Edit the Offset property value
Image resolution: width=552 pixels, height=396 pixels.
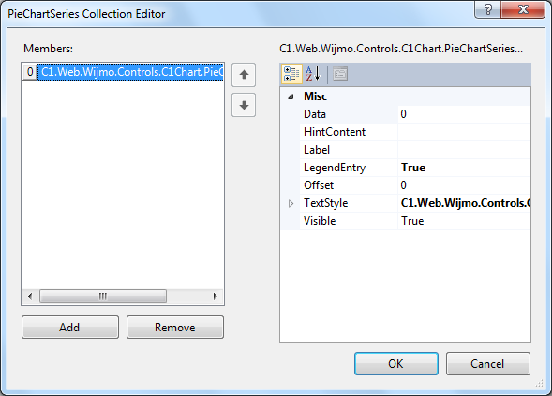(464, 185)
